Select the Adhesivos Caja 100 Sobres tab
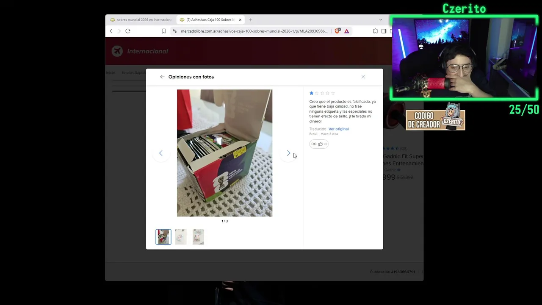The height and width of the screenshot is (305, 542). (210, 19)
